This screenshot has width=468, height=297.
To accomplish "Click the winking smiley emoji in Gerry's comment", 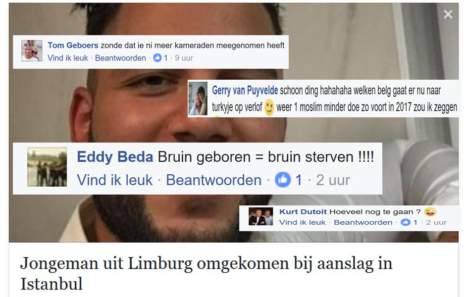I will tap(269, 107).
